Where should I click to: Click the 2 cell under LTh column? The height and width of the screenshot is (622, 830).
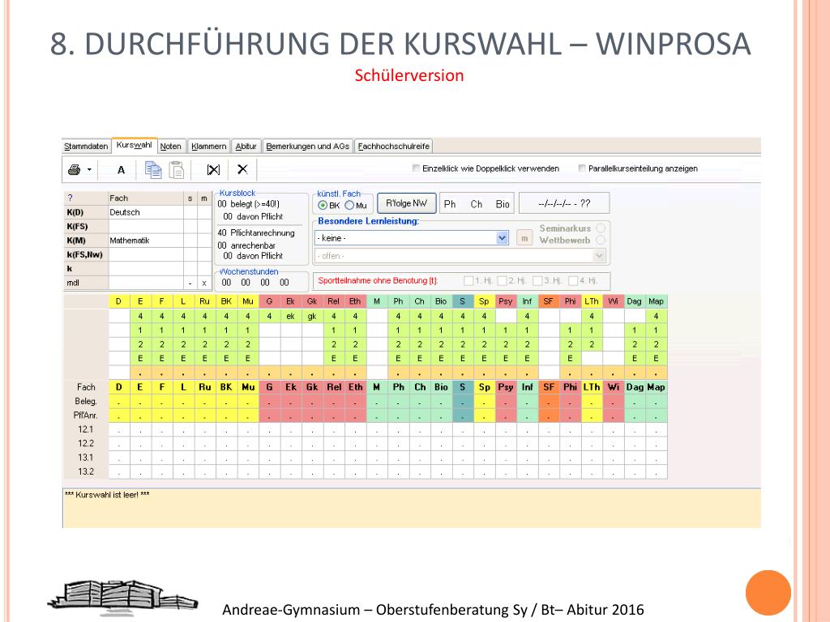(591, 344)
